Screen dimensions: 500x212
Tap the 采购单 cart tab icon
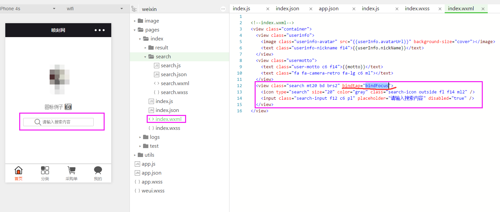[x=72, y=170]
